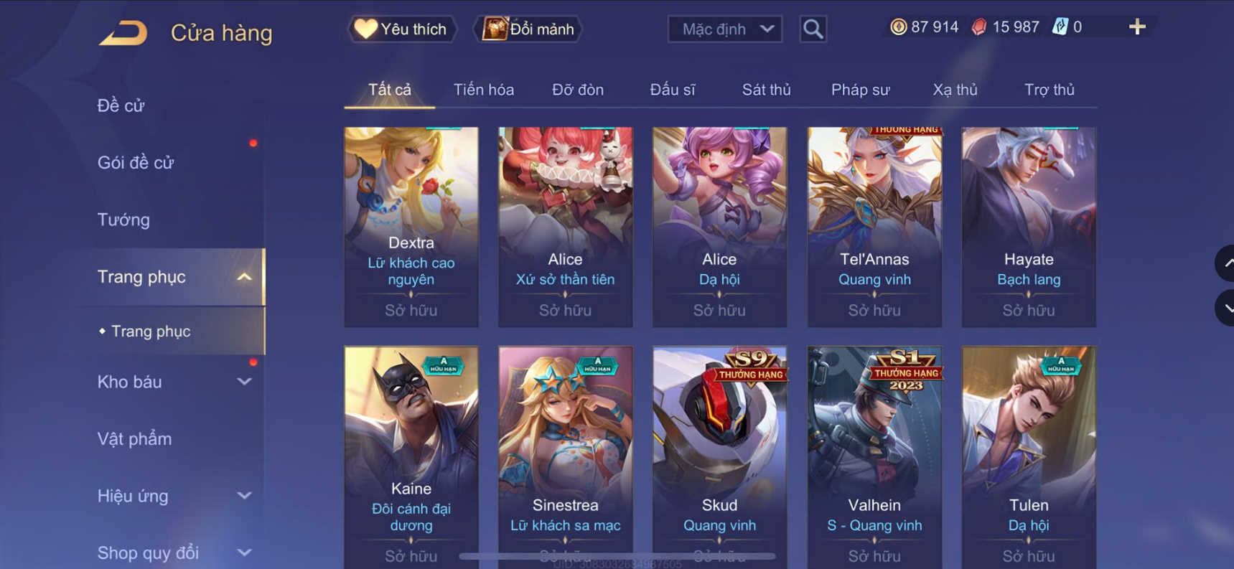Click the up arrow side button
This screenshot has height=569, width=1234.
[x=1225, y=263]
